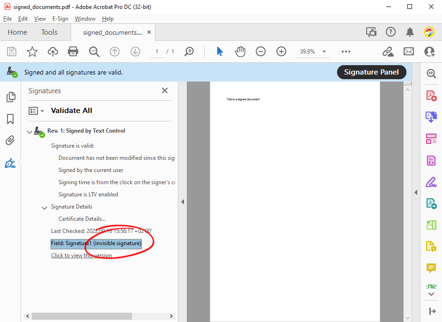Add document to starred with star icon

tap(32, 52)
